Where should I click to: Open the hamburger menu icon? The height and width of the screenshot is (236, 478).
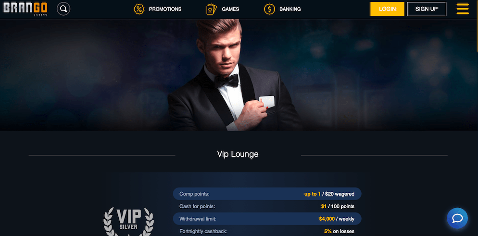[x=463, y=9]
